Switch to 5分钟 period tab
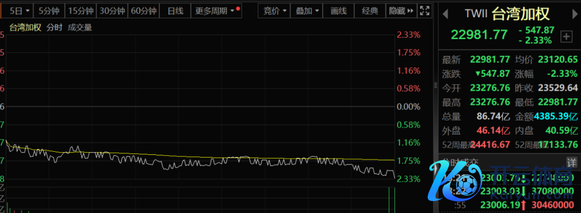Screen dimensions: 581x213 (49, 11)
